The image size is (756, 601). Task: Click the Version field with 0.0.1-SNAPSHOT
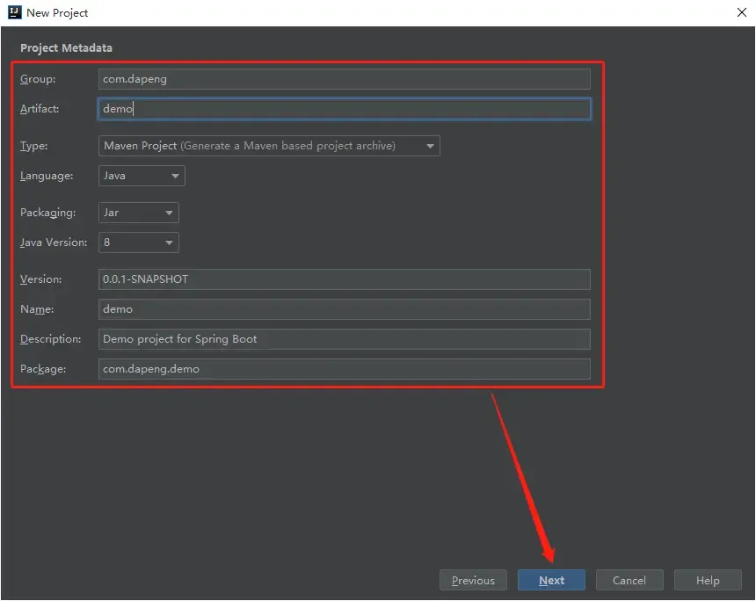(344, 279)
